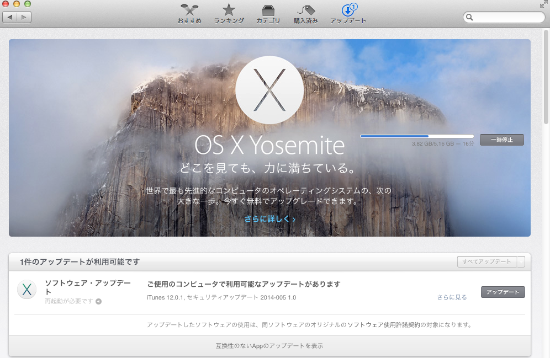The width and height of the screenshot is (550, 358).
Task: Click 互換性のないAppのアップデートを表示
Action: [269, 346]
